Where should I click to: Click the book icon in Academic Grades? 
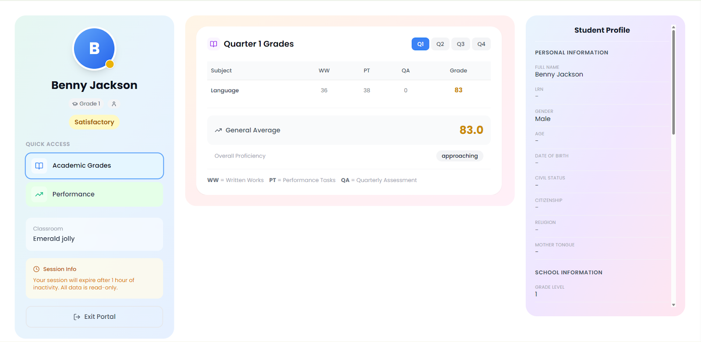39,166
